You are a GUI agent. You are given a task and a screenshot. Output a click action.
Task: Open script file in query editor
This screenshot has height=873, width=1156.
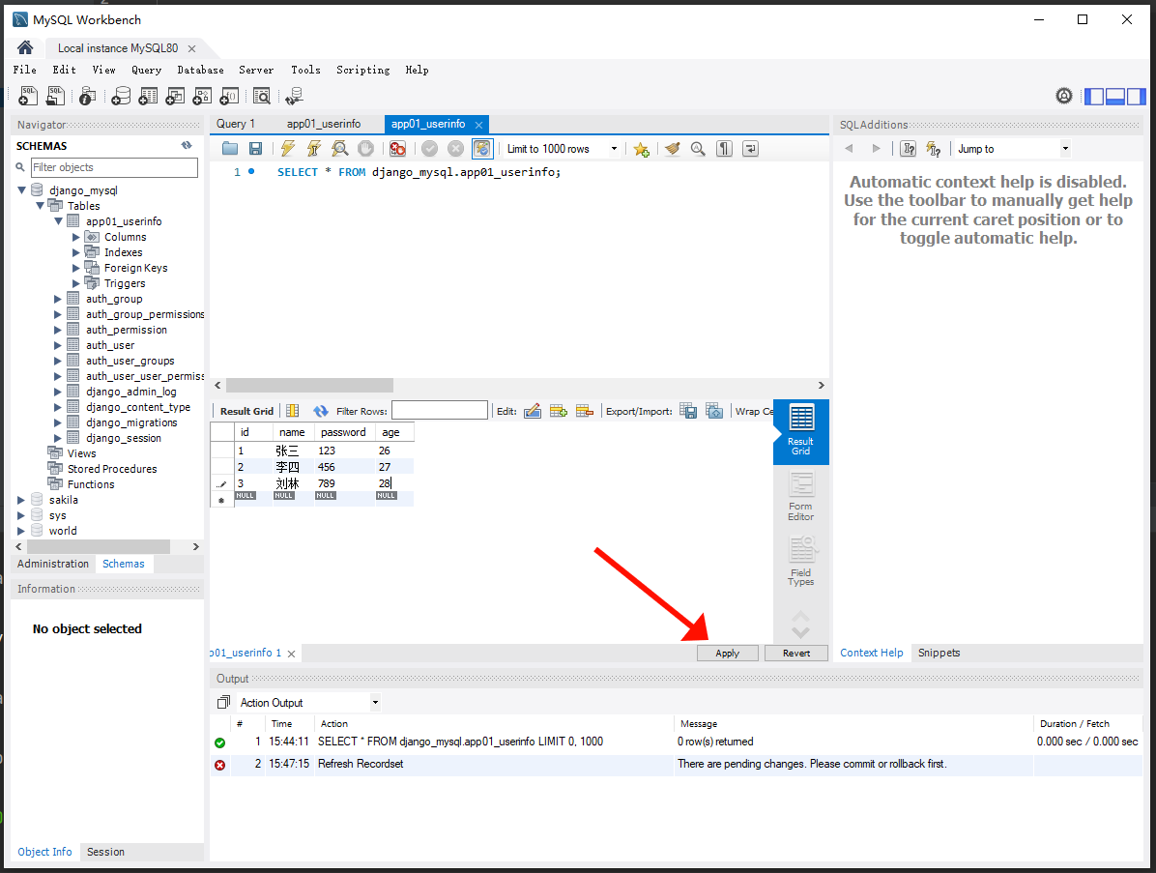click(230, 149)
